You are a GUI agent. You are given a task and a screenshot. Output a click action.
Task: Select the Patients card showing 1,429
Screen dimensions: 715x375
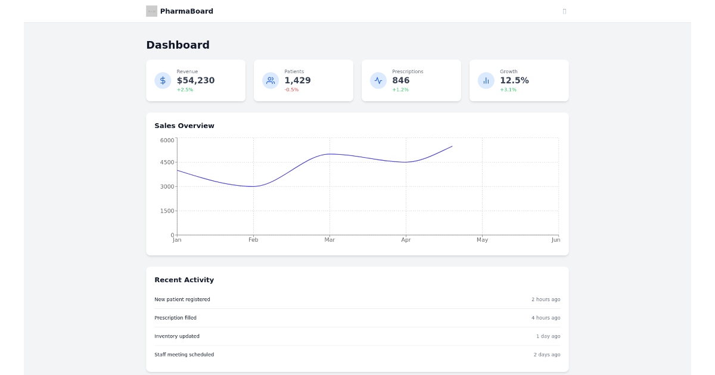303,80
